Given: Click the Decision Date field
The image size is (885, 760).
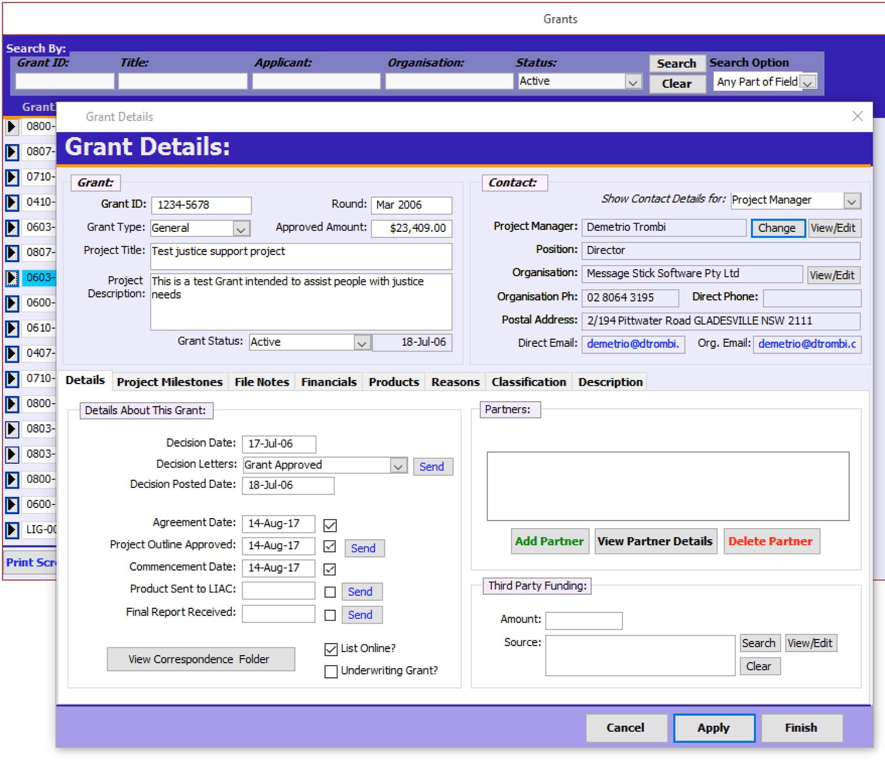Looking at the screenshot, I should [278, 444].
